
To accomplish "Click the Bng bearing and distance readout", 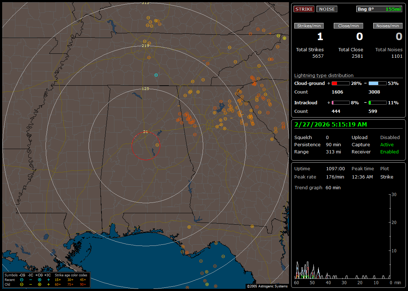I will 379,9.
